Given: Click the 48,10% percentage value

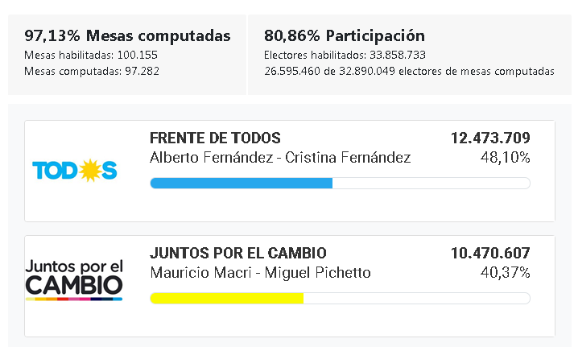Looking at the screenshot, I should [x=505, y=157].
